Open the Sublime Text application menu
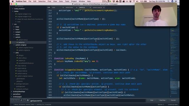The height and width of the screenshot is (106, 189). pyautogui.click(x=21, y=1)
